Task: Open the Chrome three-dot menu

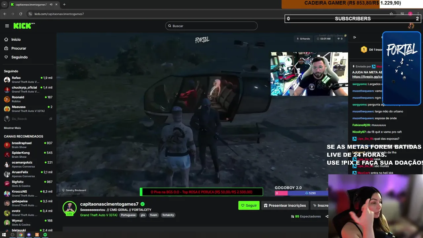Action: coord(418,14)
